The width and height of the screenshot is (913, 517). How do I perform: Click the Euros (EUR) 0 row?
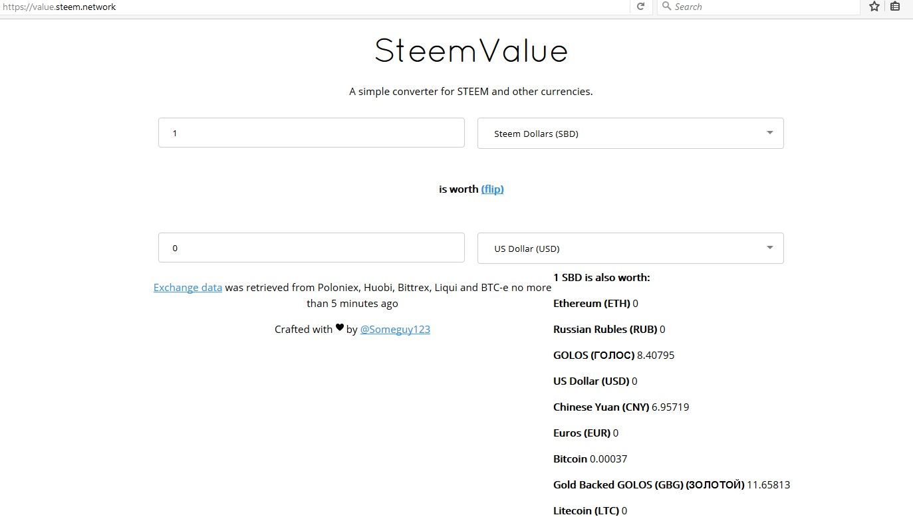pos(586,433)
